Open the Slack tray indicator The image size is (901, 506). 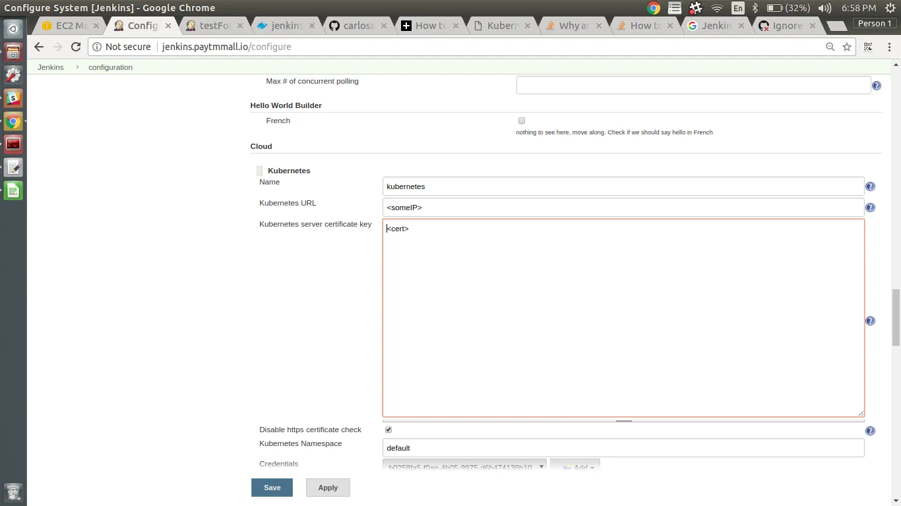(x=695, y=8)
